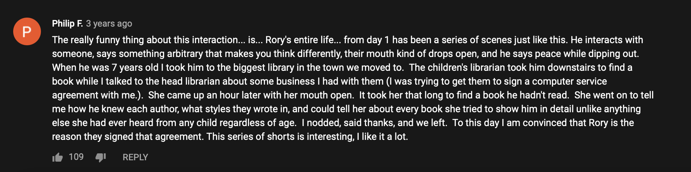Click the words 'I like it a lot'
691x172 pixels.
(382, 137)
